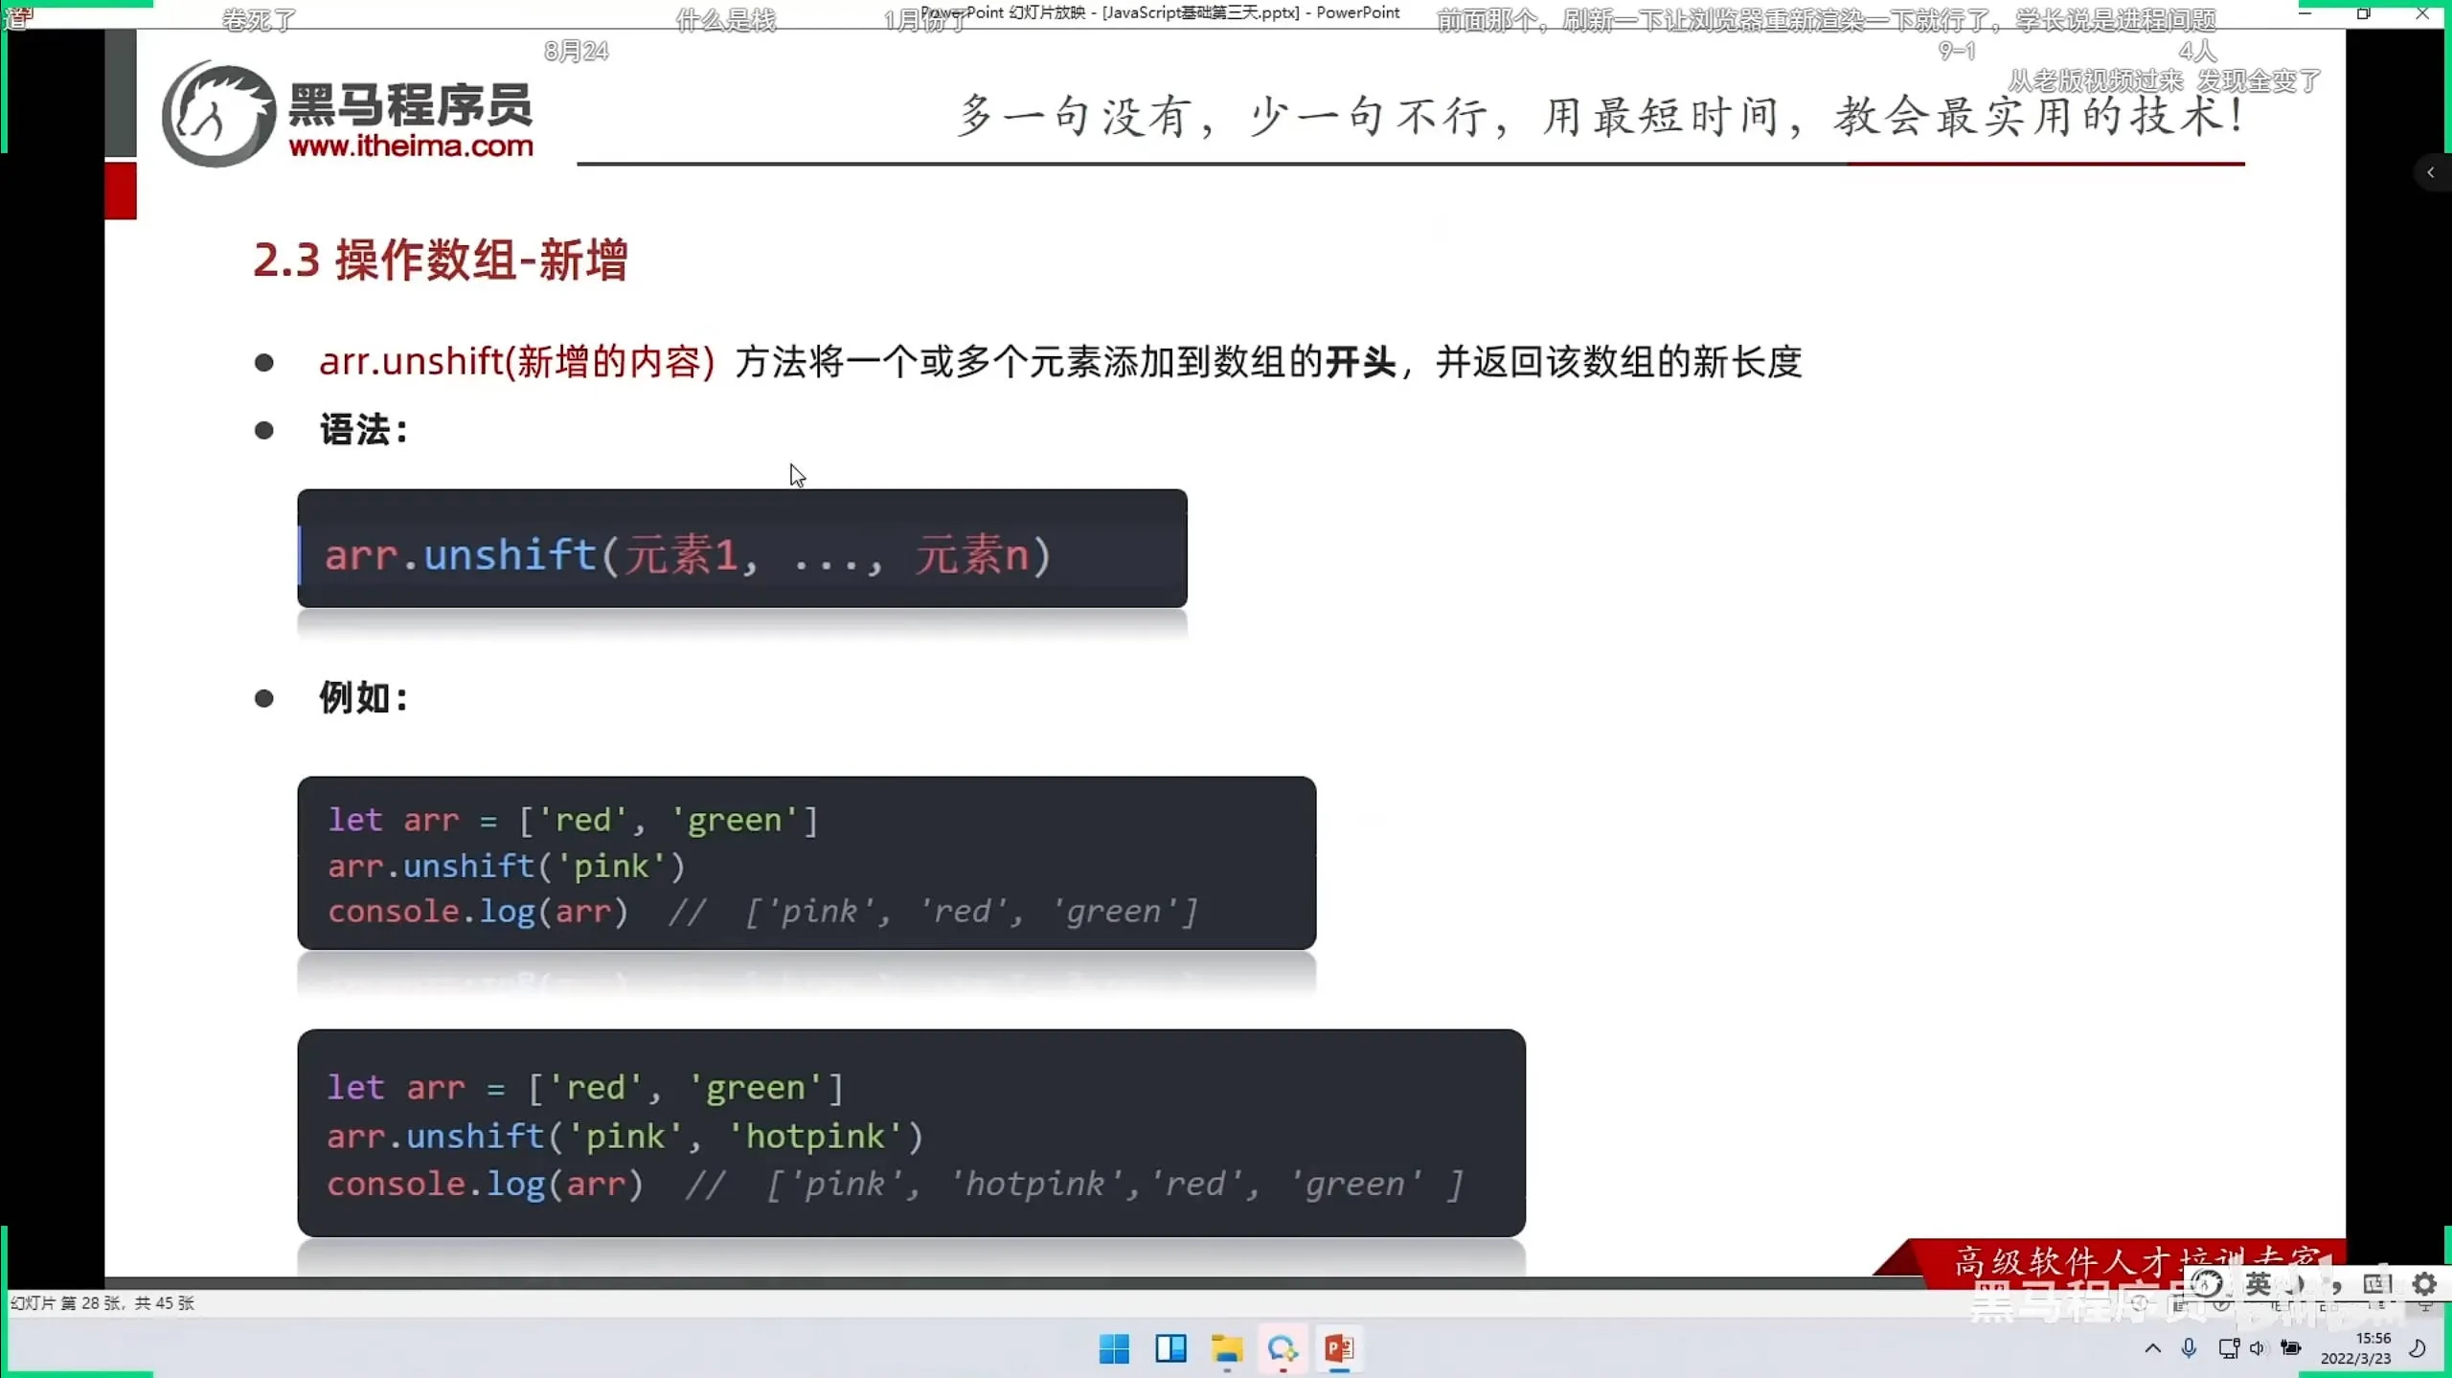This screenshot has width=2452, height=1378.
Task: Open the clock and date flyout
Action: (x=2356, y=1348)
